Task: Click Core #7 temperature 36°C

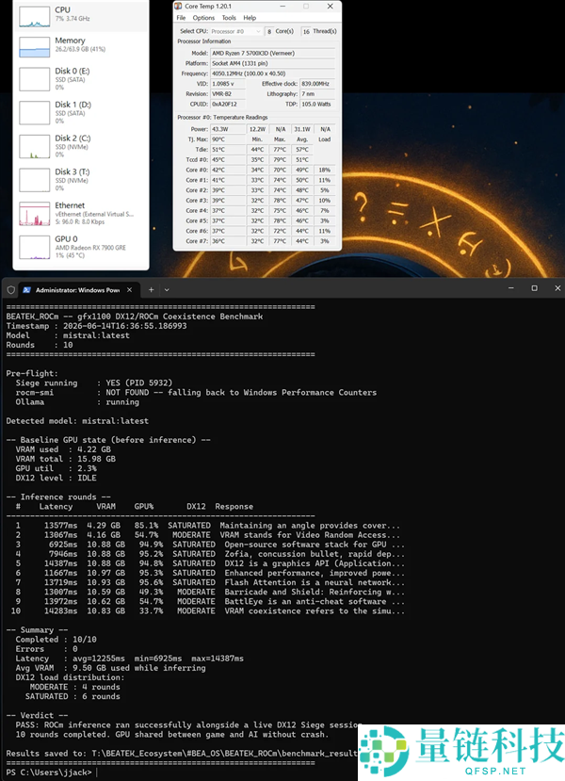Action: click(228, 241)
